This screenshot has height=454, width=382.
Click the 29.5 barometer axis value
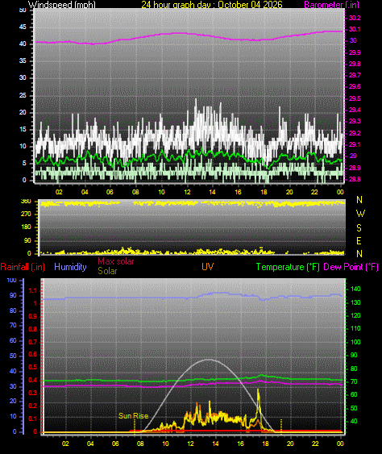[355, 98]
